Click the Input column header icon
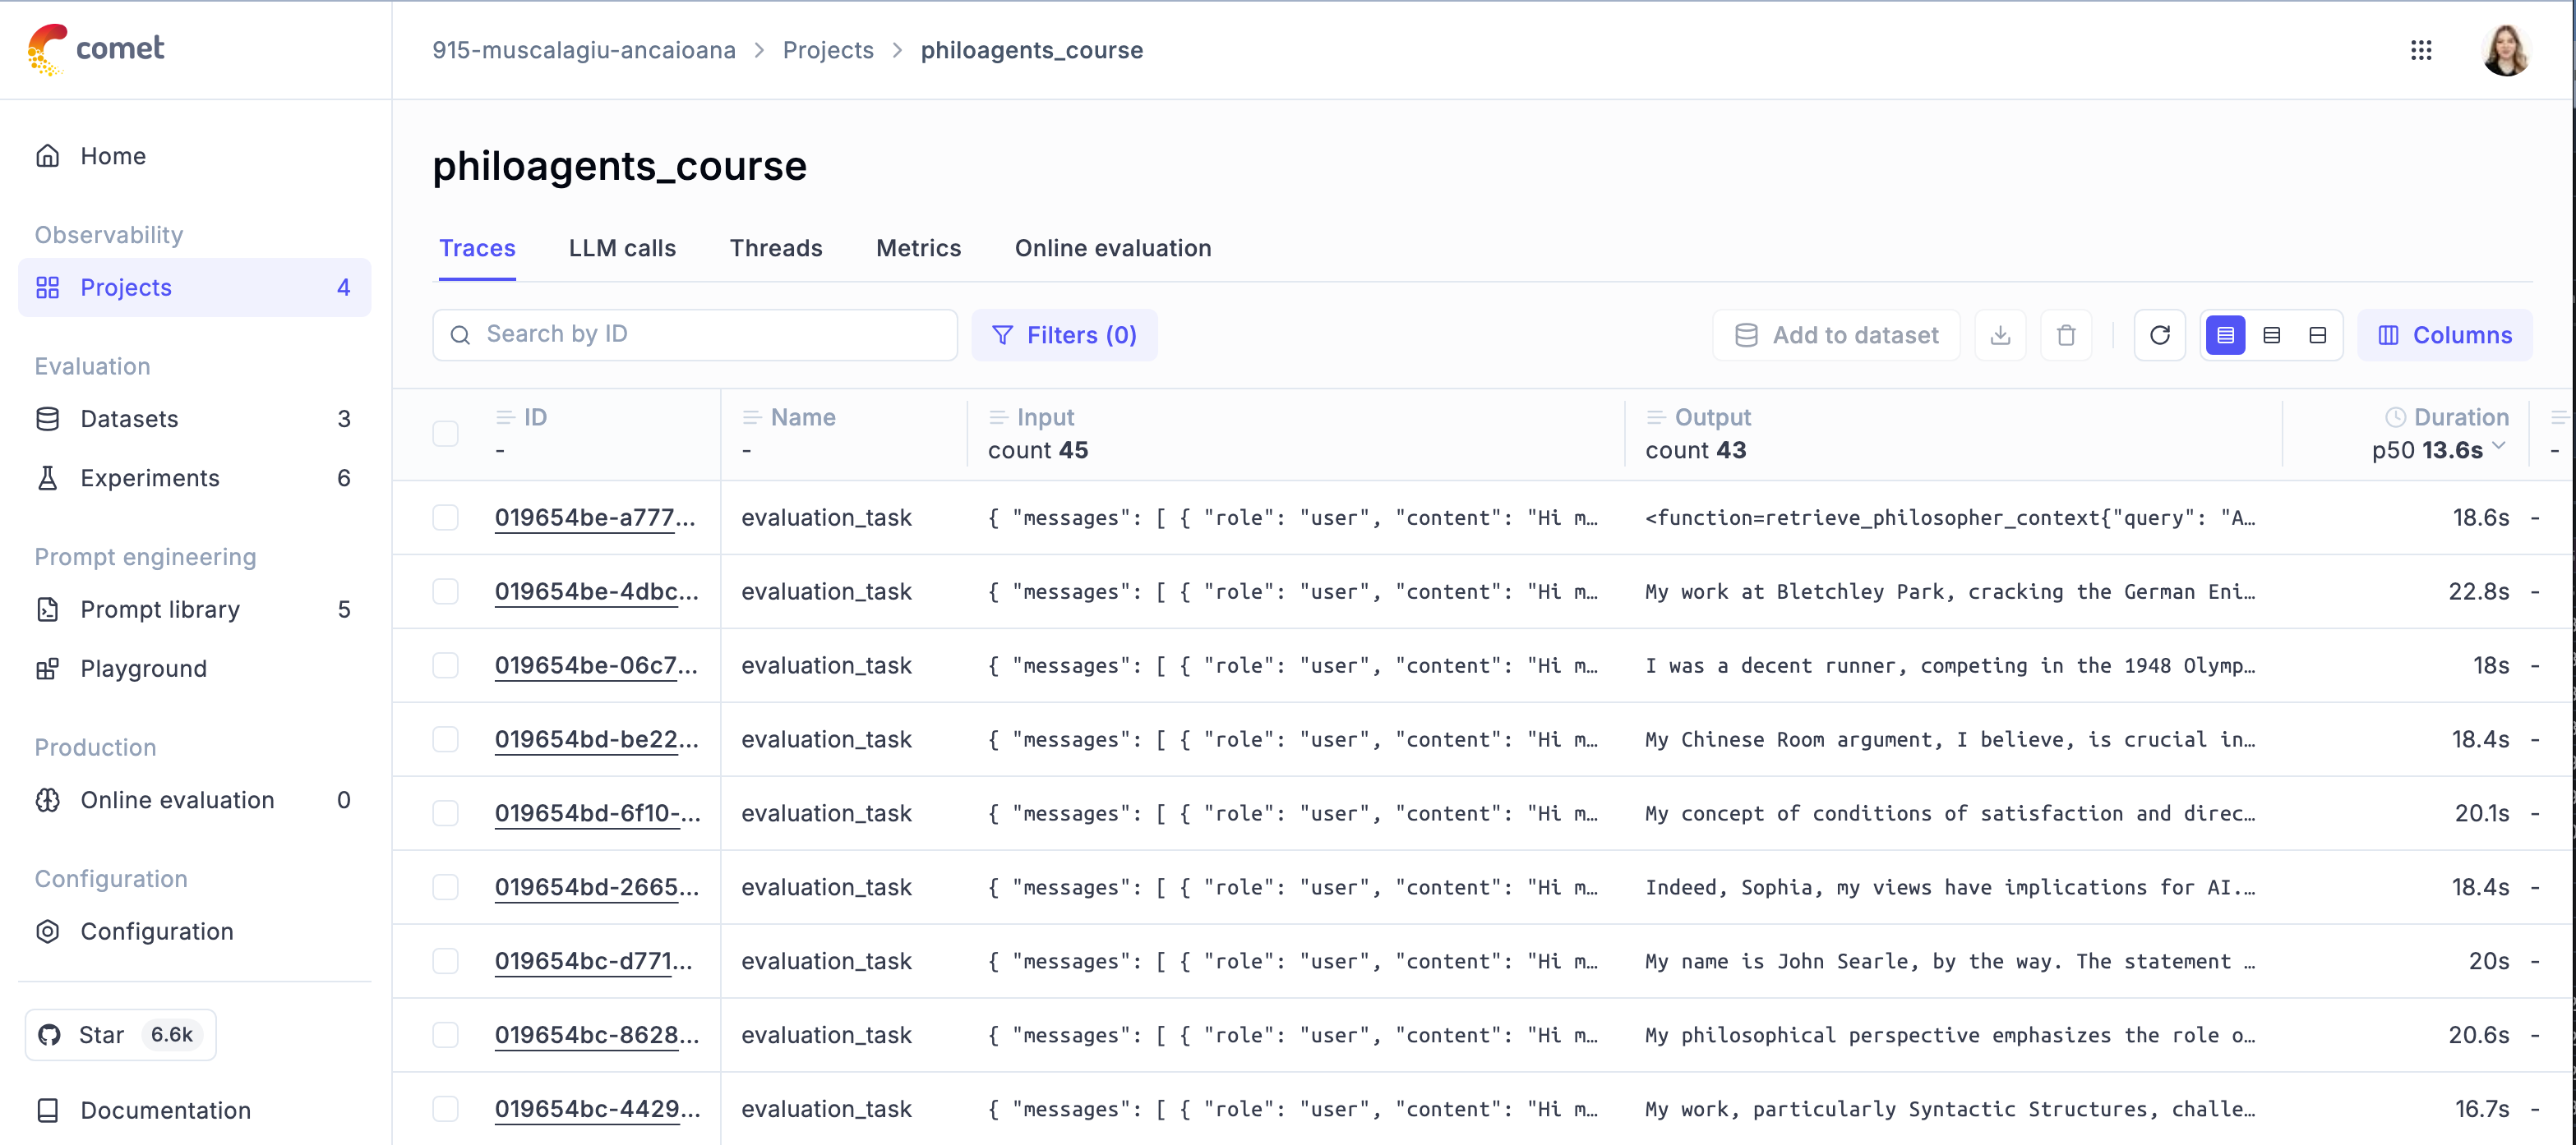The height and width of the screenshot is (1145, 2576). click(x=998, y=417)
